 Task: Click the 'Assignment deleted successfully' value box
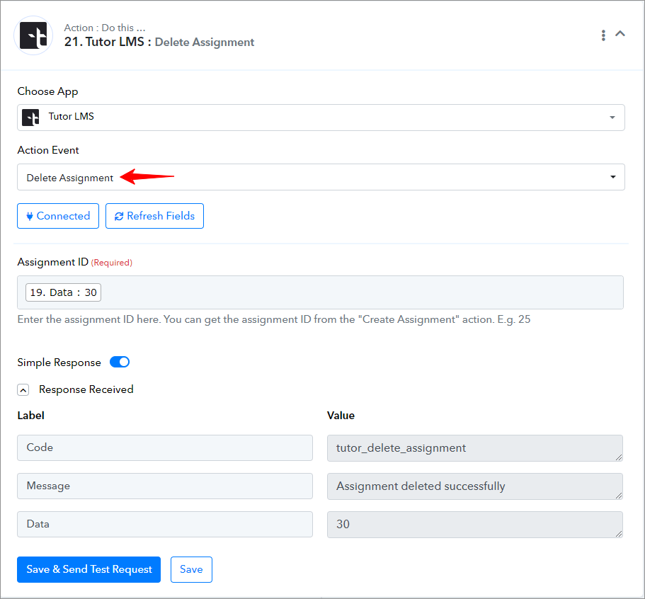click(475, 486)
